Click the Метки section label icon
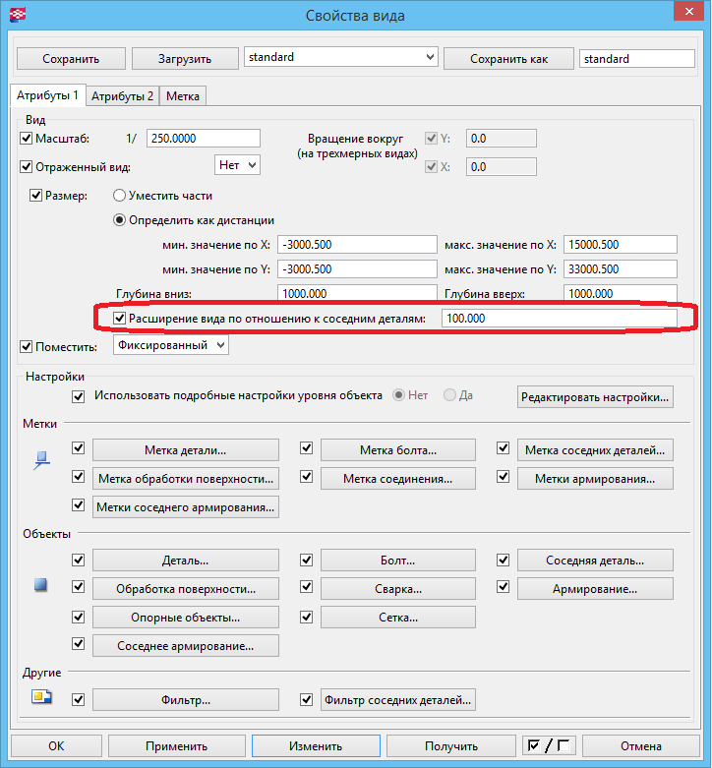712x768 pixels. pos(41,459)
